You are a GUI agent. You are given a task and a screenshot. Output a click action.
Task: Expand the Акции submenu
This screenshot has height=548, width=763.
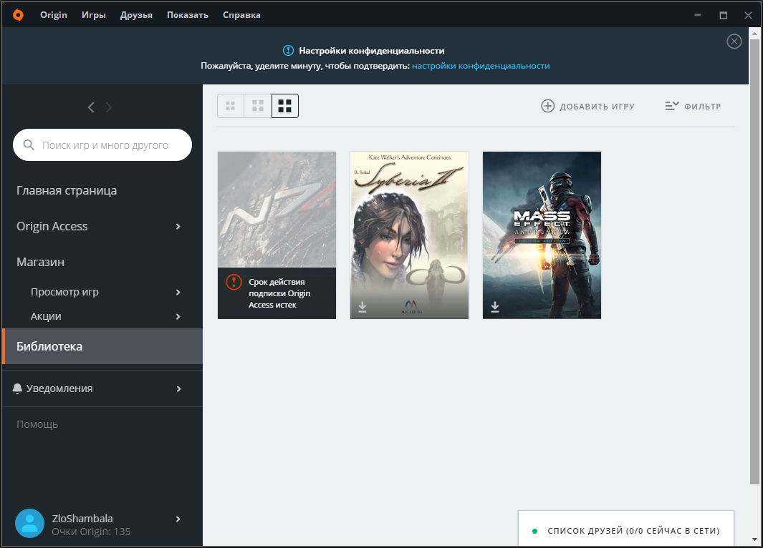point(178,317)
